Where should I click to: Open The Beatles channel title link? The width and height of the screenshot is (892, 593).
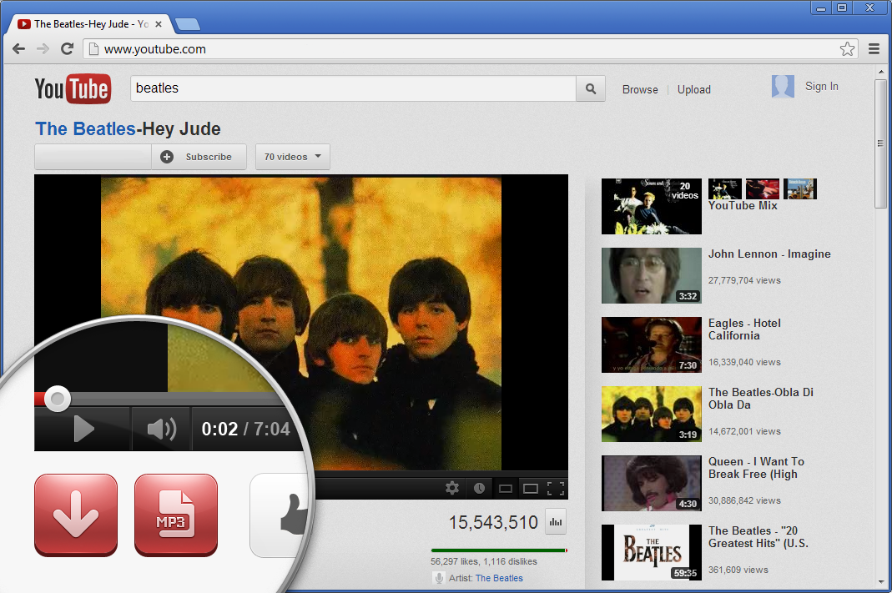[85, 129]
